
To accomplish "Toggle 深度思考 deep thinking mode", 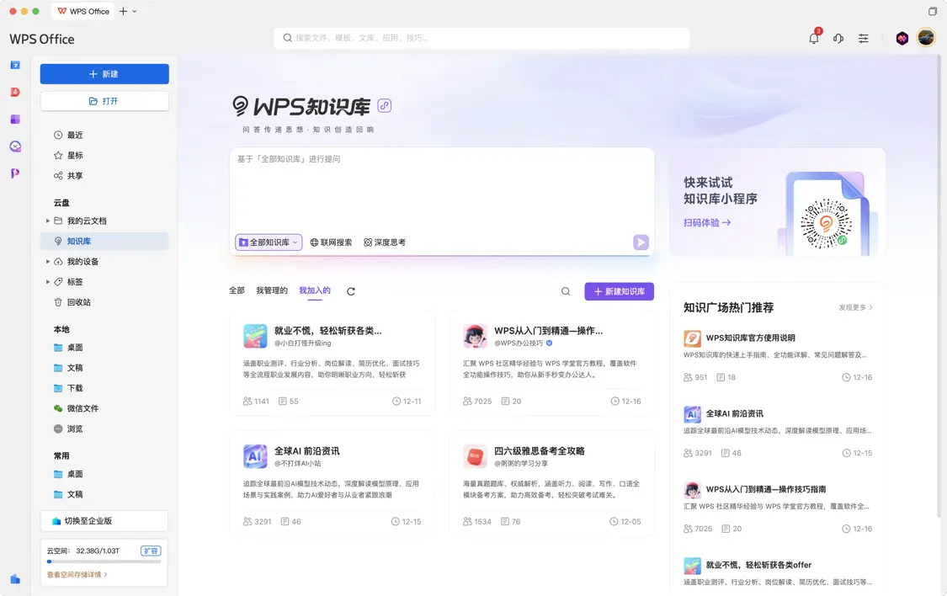I will 385,242.
